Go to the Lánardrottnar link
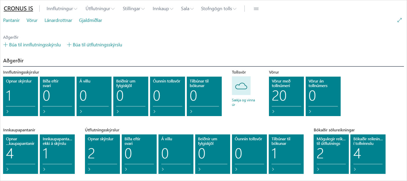Image resolution: width=407 pixels, height=181 pixels. coord(58,20)
